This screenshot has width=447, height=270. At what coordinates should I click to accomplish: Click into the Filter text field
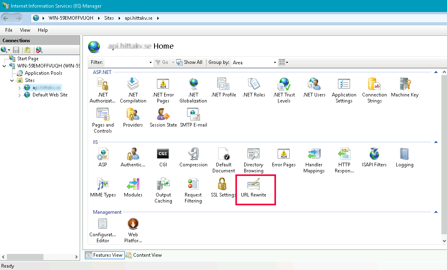click(126, 62)
